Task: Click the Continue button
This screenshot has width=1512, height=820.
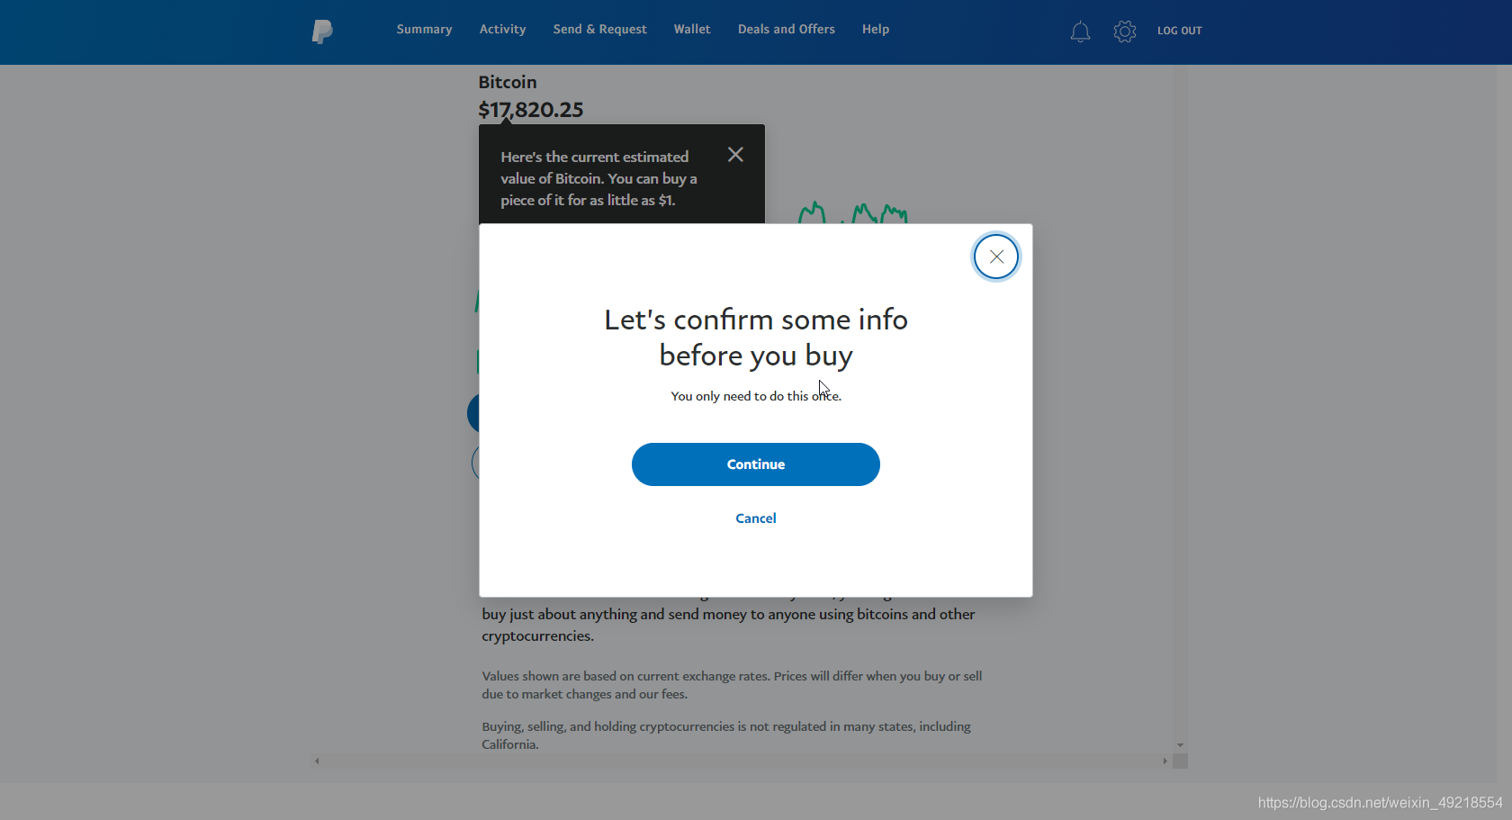Action: pyautogui.click(x=756, y=464)
